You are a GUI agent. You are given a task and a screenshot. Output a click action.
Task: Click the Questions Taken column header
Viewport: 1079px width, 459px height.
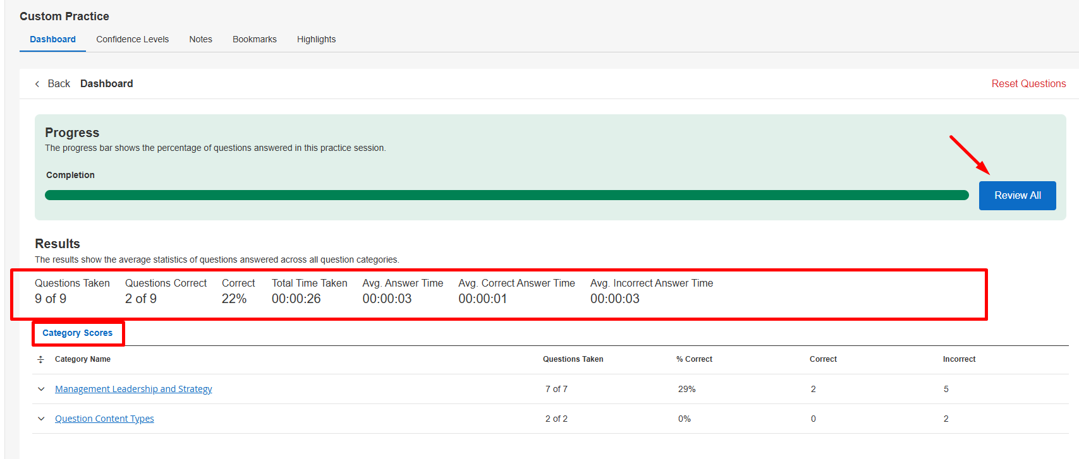click(573, 359)
